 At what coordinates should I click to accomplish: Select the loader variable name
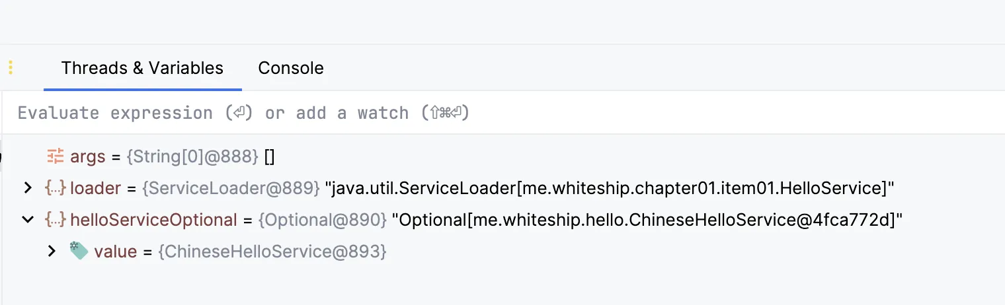[x=95, y=188]
